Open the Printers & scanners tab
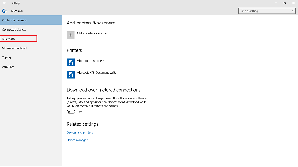 (31, 20)
